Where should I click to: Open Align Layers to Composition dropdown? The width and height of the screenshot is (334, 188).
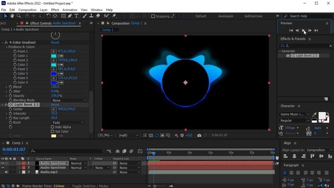click(x=319, y=150)
